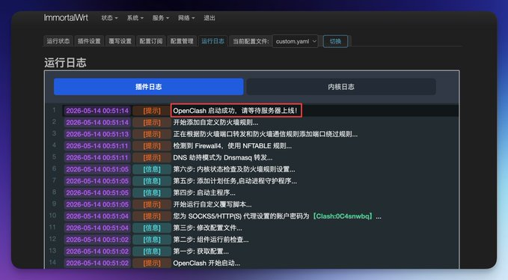
Task: Expand the 服务 menu
Action: (x=161, y=18)
